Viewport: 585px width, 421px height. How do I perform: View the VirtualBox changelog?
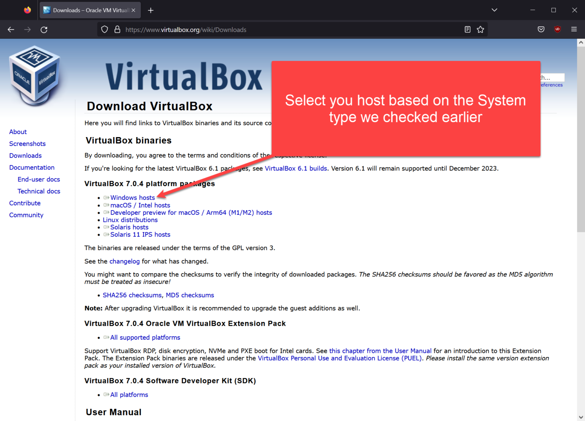pyautogui.click(x=124, y=261)
